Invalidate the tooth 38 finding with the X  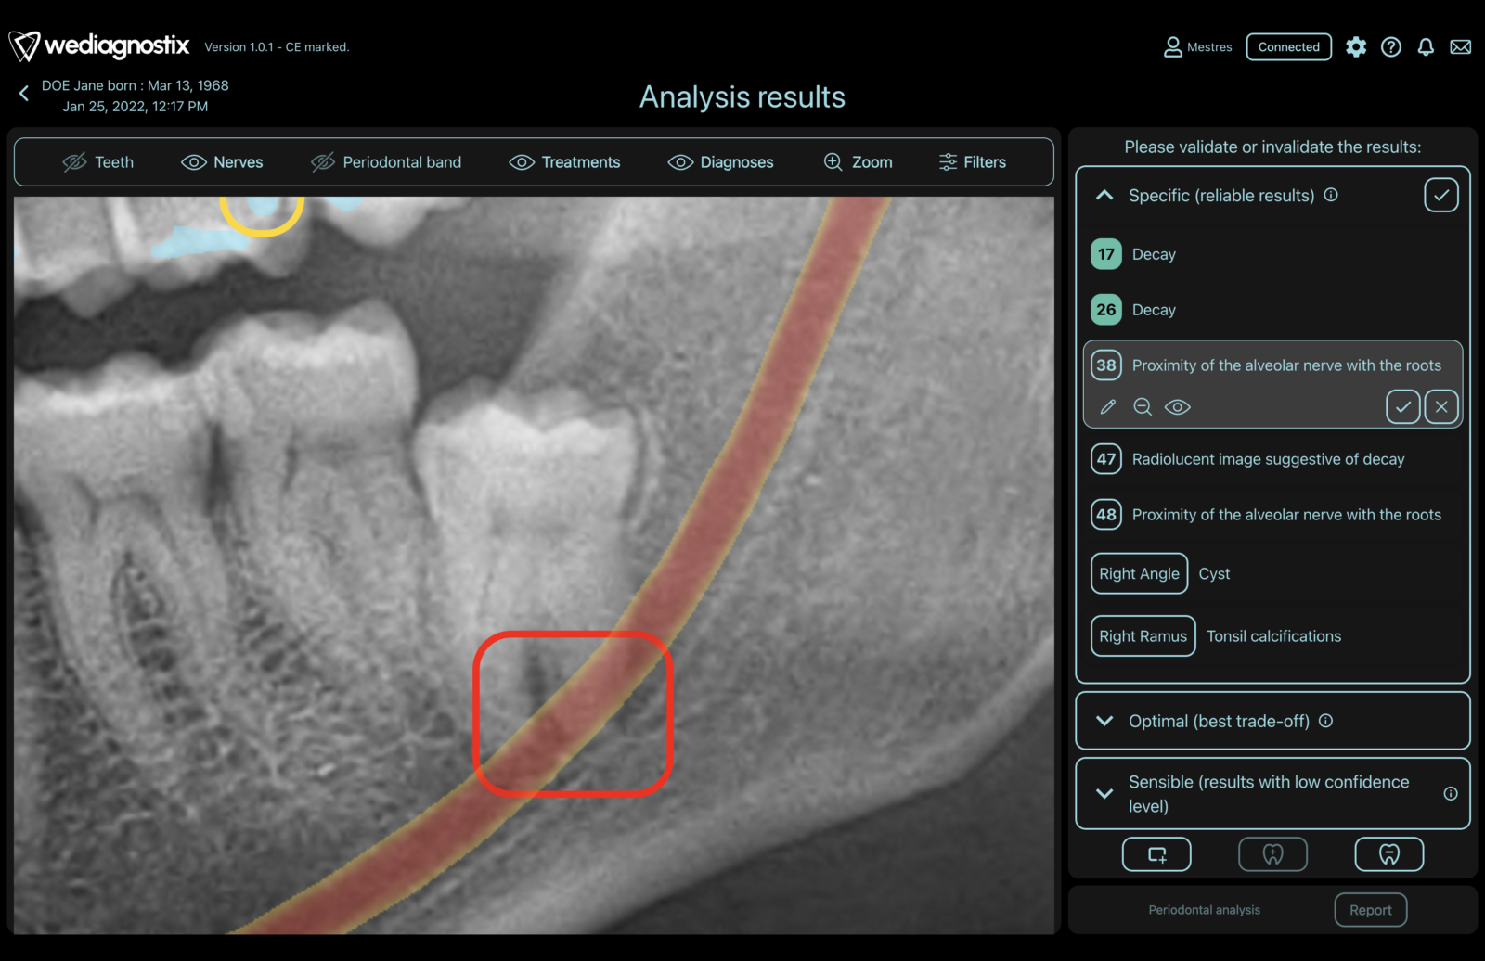[1441, 407]
